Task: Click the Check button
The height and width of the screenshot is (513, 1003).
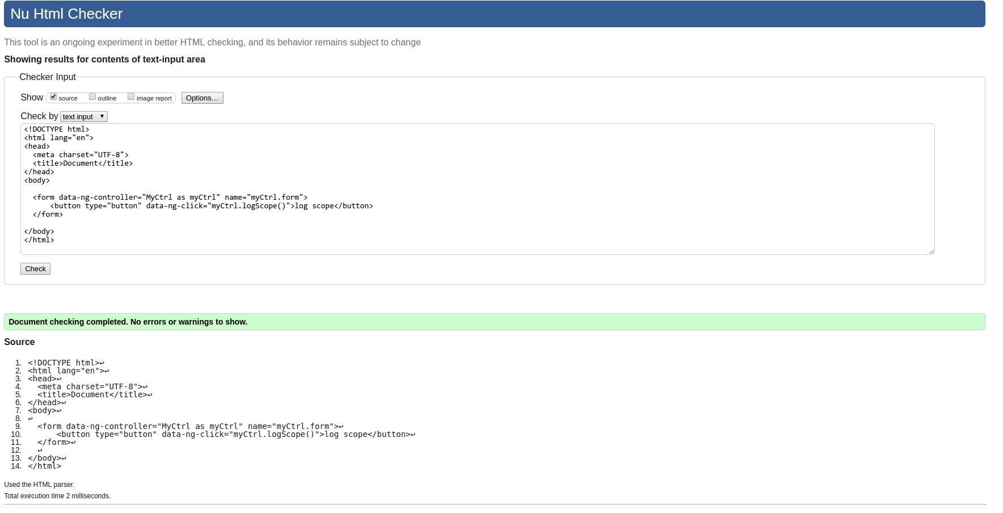Action: [35, 269]
